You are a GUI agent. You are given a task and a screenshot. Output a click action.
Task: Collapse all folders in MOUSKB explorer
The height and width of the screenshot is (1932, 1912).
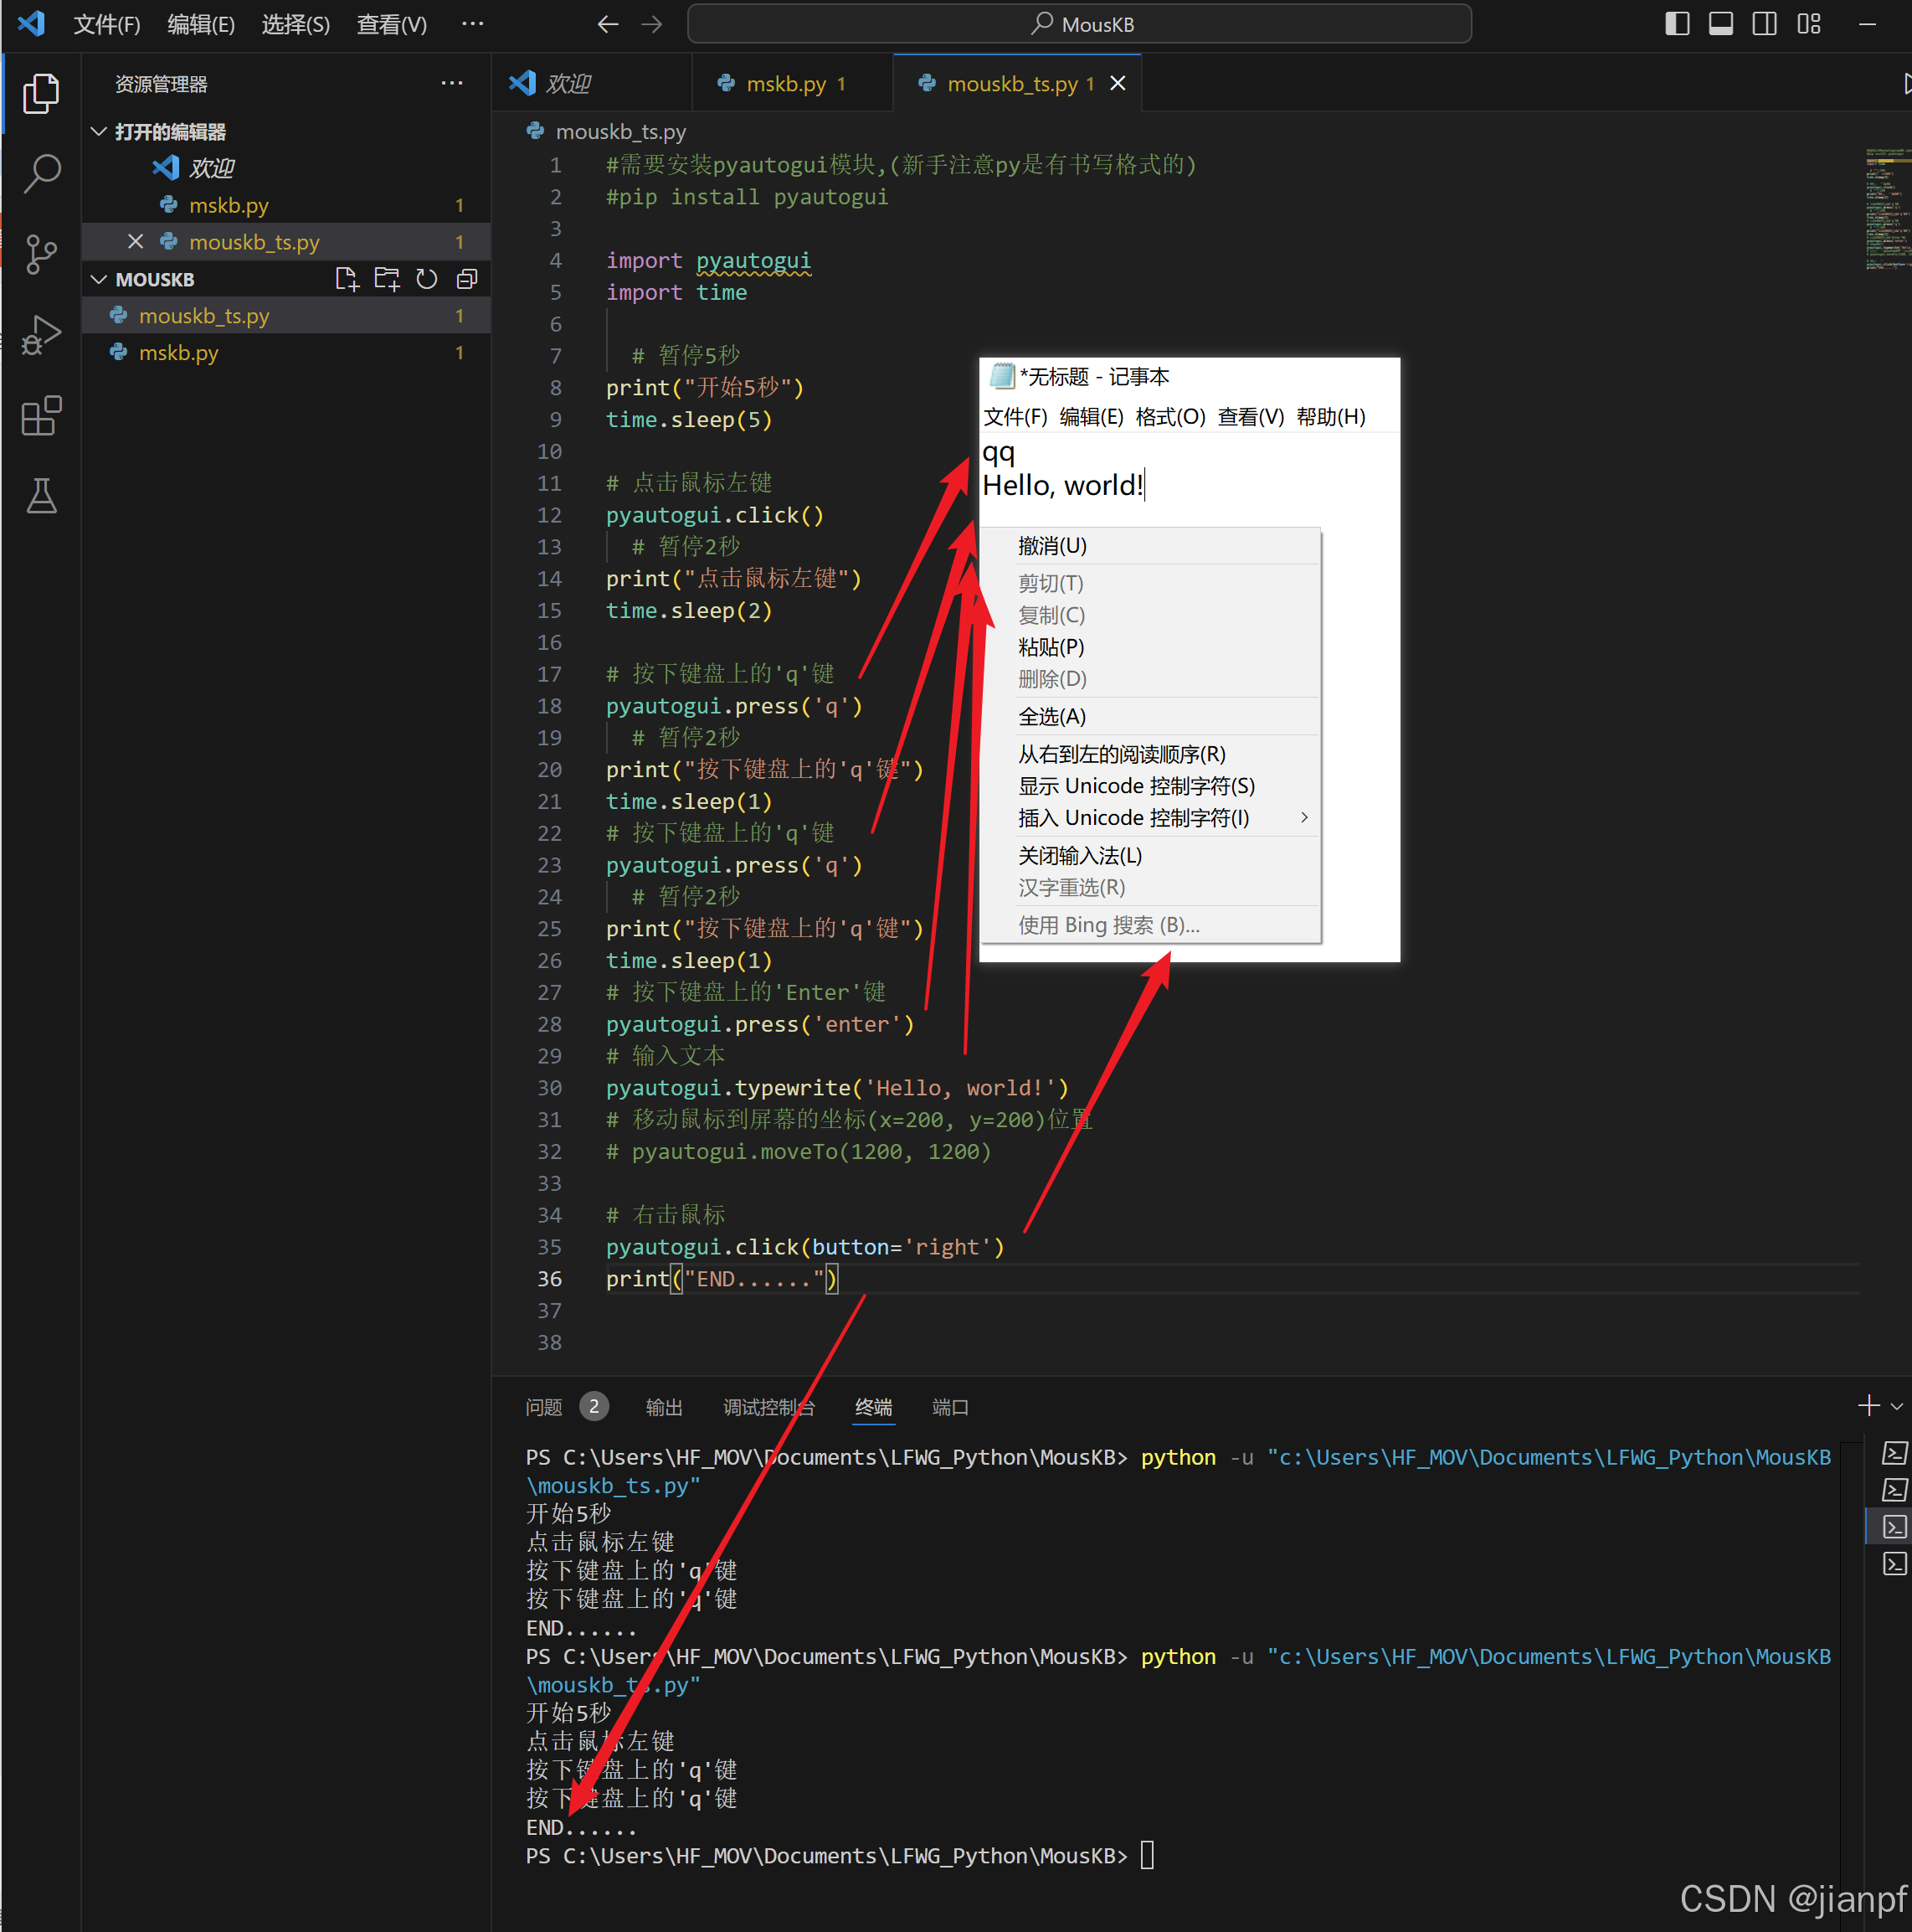(x=467, y=279)
